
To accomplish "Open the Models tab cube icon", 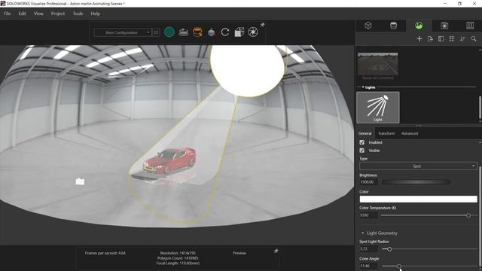I will tap(368, 26).
